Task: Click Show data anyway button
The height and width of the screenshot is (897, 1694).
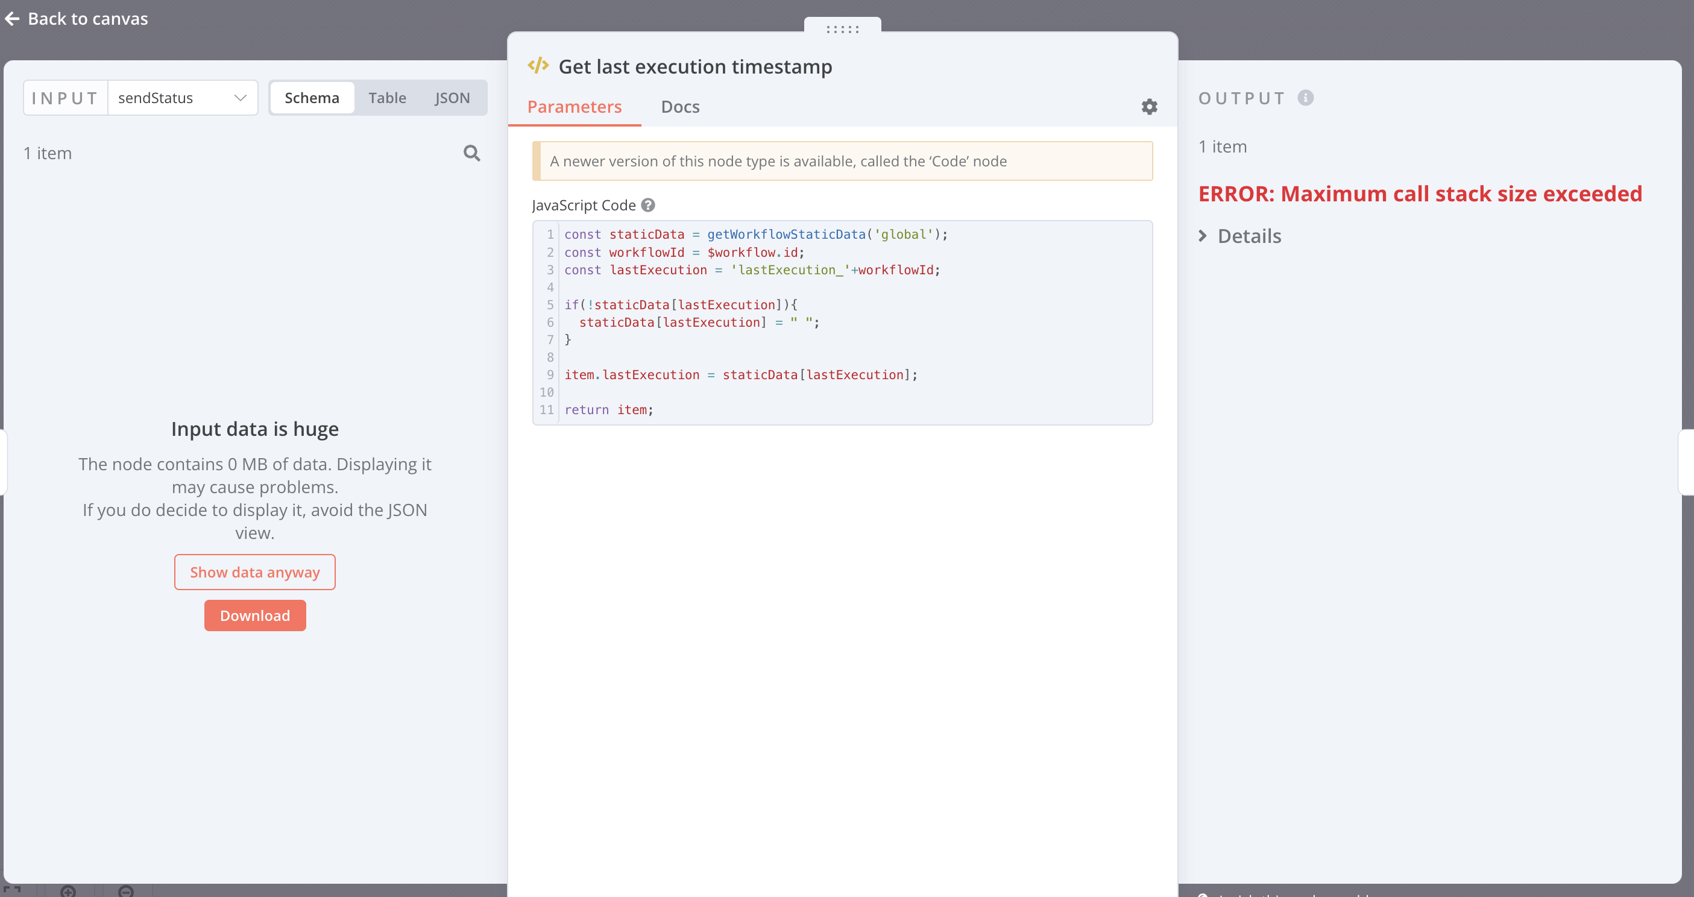Action: [254, 572]
